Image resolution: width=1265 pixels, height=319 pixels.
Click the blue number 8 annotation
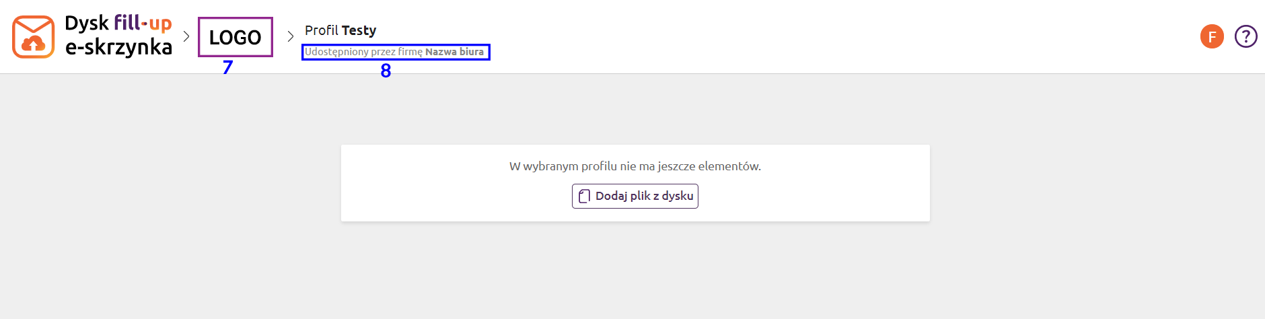pyautogui.click(x=386, y=71)
